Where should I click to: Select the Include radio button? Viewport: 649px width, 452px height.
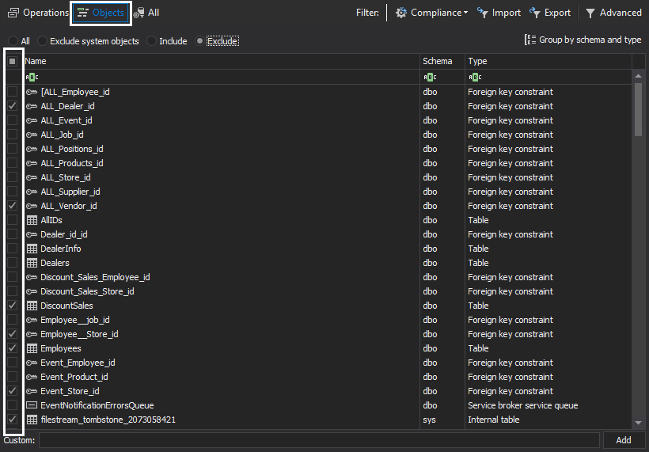pos(151,41)
